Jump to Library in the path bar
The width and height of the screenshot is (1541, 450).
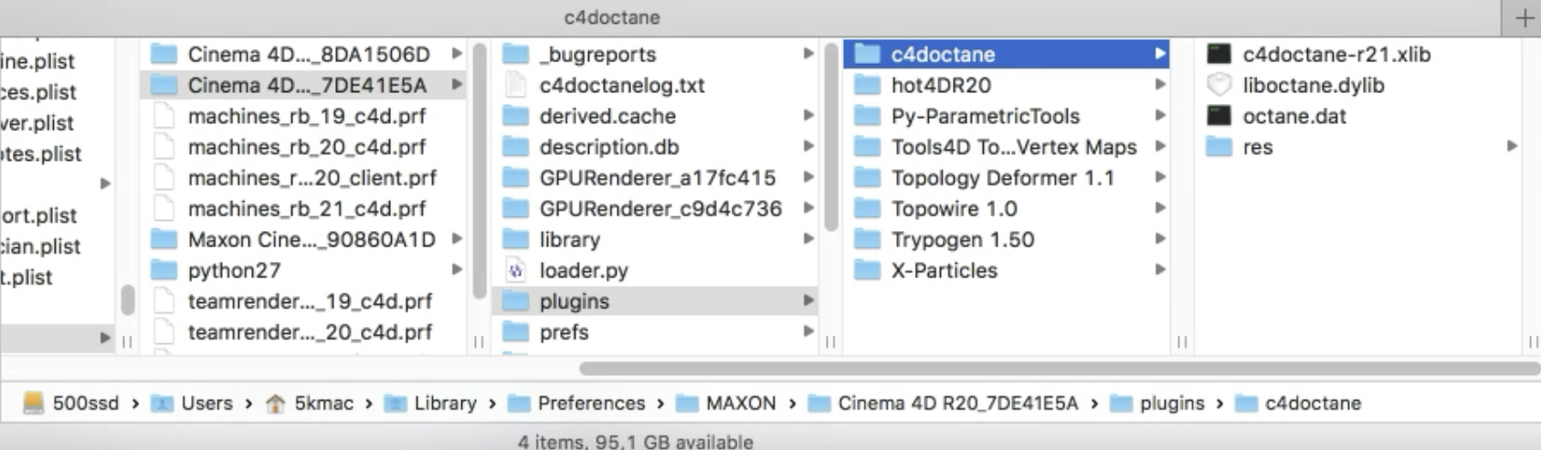(x=444, y=403)
